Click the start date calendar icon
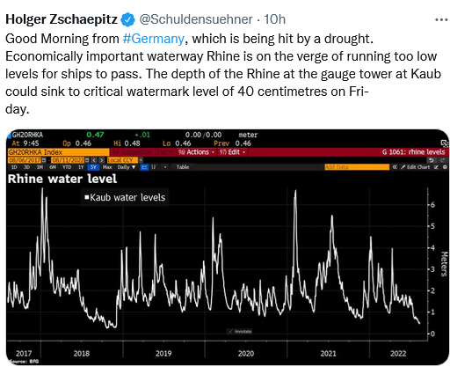The height and width of the screenshot is (367, 450). click(44, 160)
